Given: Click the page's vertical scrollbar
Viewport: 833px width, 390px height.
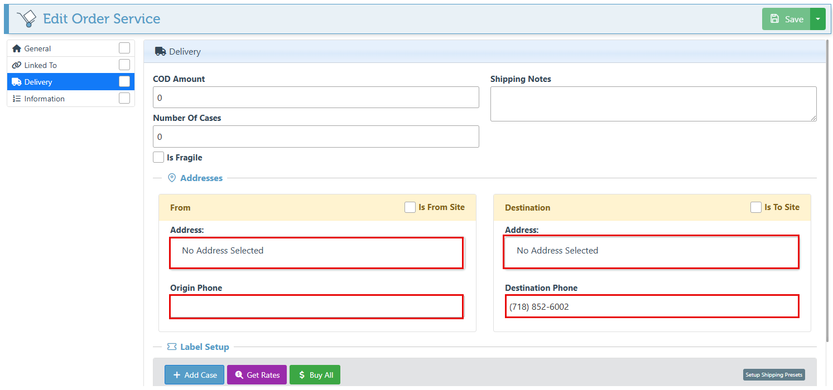Looking at the screenshot, I should click(x=829, y=189).
